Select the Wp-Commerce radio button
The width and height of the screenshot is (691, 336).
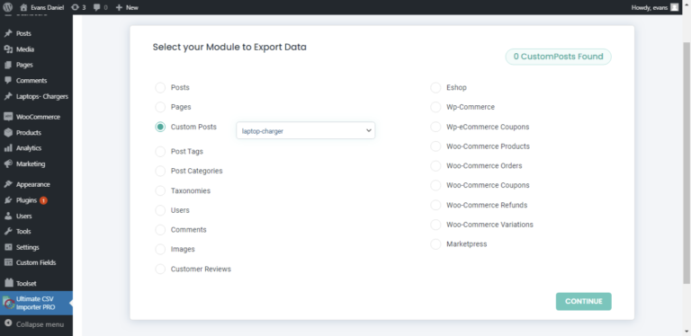pyautogui.click(x=435, y=107)
